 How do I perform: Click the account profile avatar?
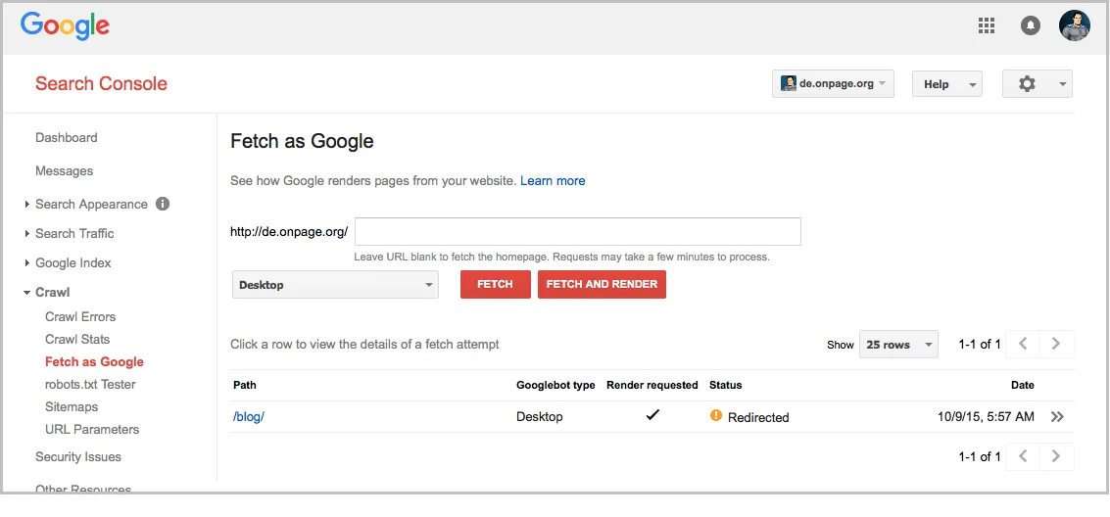1075,25
